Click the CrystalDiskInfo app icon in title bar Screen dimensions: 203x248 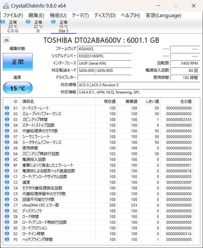click(6, 6)
